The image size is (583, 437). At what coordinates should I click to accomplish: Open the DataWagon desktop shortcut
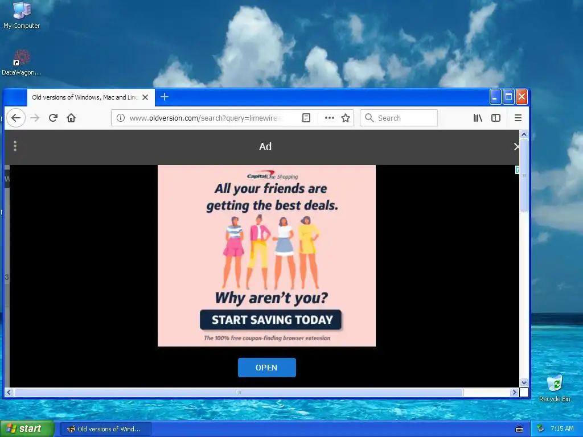pyautogui.click(x=21, y=63)
